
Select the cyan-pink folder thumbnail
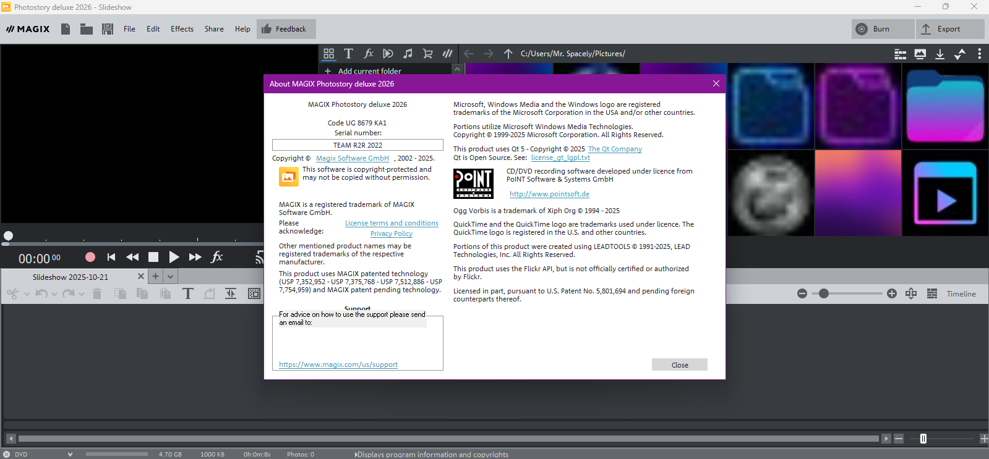tap(945, 106)
